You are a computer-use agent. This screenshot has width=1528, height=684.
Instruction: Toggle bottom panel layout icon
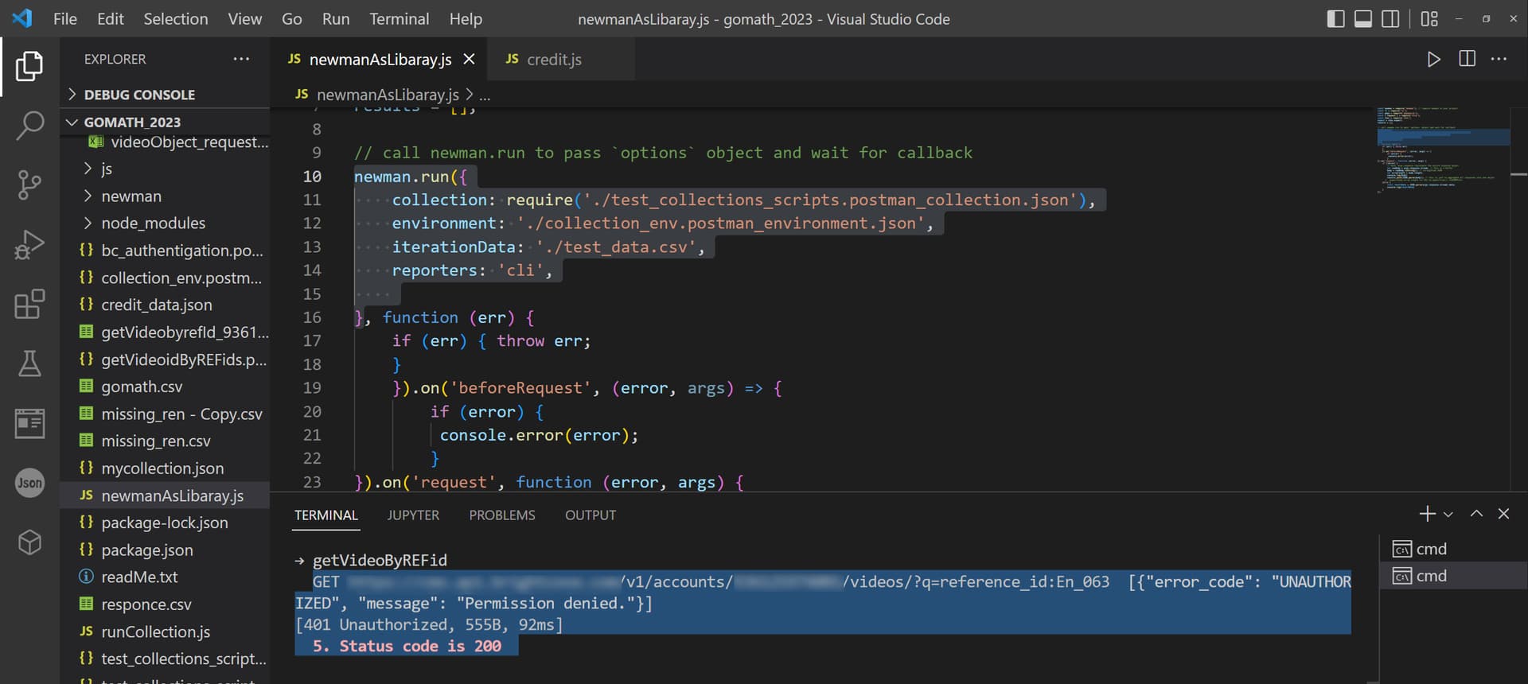pos(1363,18)
